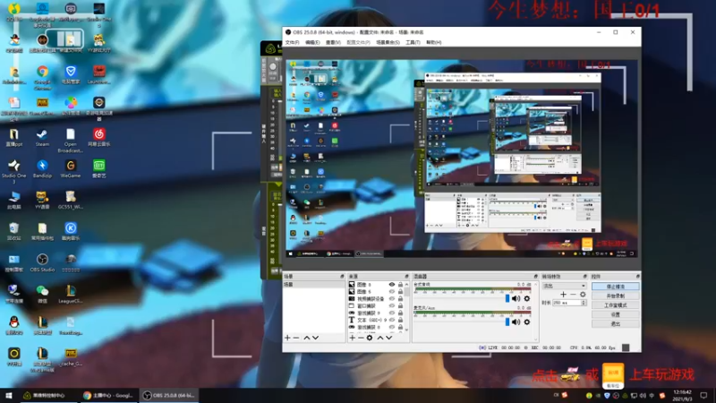Click 麦克风/Aux volume slider handle
716x403 pixels.
[507, 322]
